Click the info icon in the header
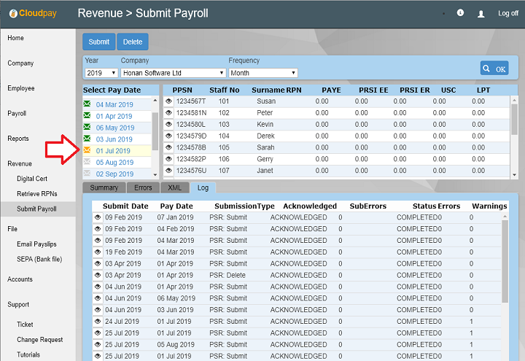 point(460,13)
